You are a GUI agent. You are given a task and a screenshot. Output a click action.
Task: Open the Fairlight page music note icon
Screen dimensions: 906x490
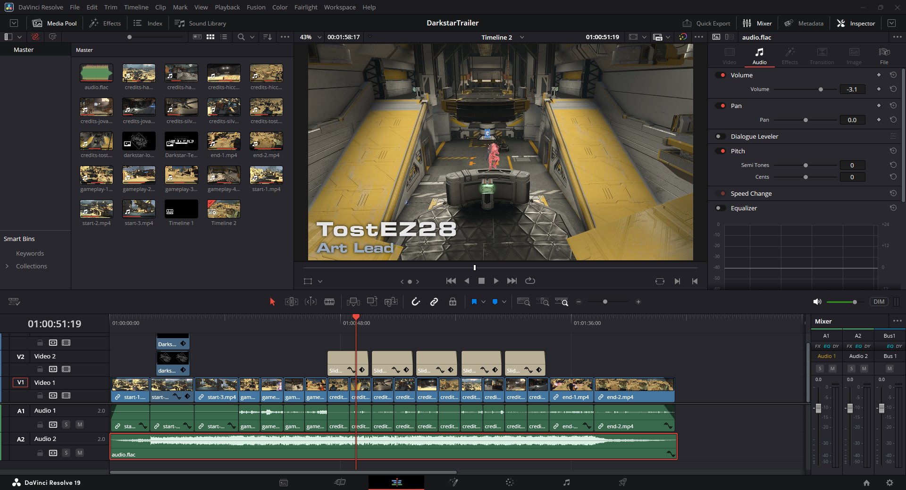point(566,482)
